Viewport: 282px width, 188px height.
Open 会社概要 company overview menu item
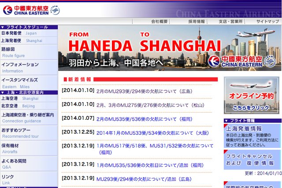coord(160,22)
